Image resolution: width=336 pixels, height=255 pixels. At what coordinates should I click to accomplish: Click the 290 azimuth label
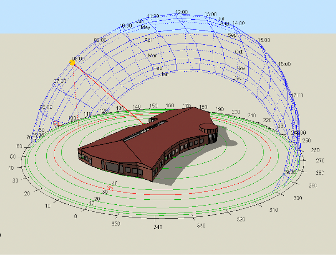pos(313,186)
